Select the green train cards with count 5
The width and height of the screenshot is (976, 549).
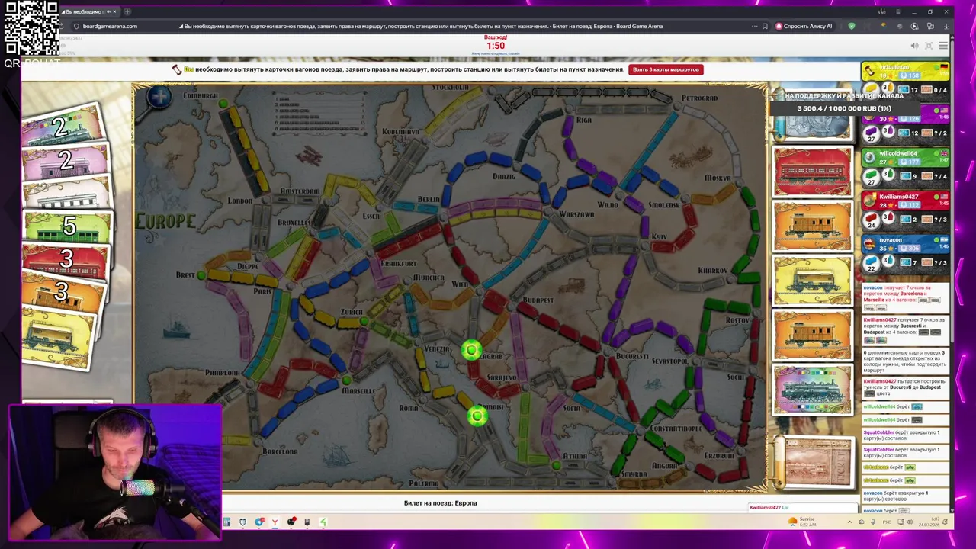coord(68,227)
